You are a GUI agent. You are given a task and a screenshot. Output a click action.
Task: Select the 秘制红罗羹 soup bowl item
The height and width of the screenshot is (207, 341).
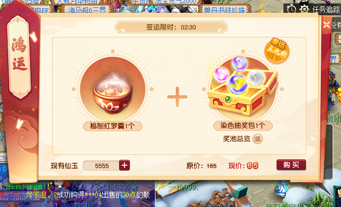click(x=112, y=89)
